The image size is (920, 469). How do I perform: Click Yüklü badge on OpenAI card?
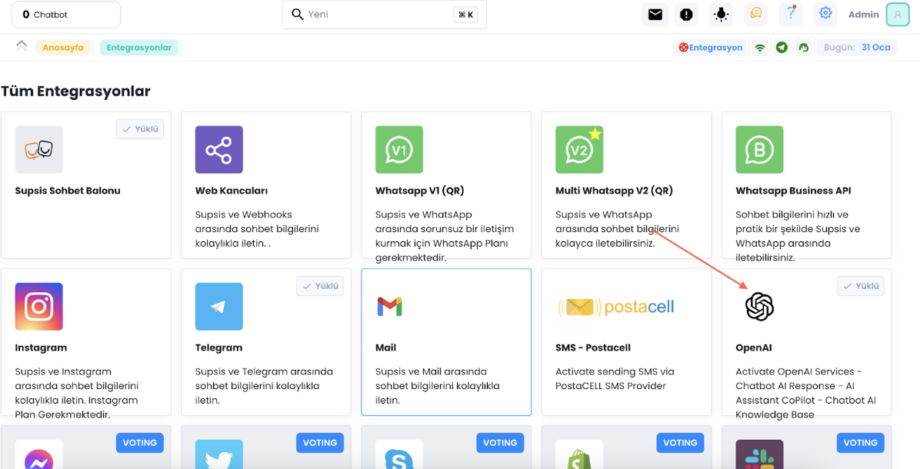[860, 286]
